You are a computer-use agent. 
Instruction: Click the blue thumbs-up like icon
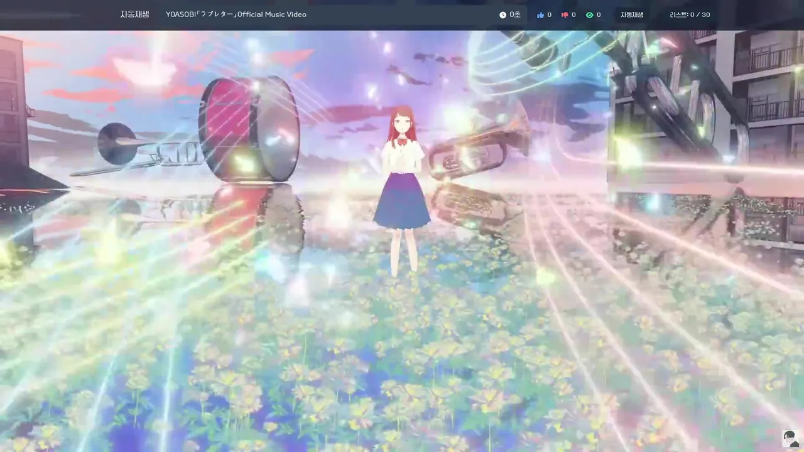coord(540,14)
